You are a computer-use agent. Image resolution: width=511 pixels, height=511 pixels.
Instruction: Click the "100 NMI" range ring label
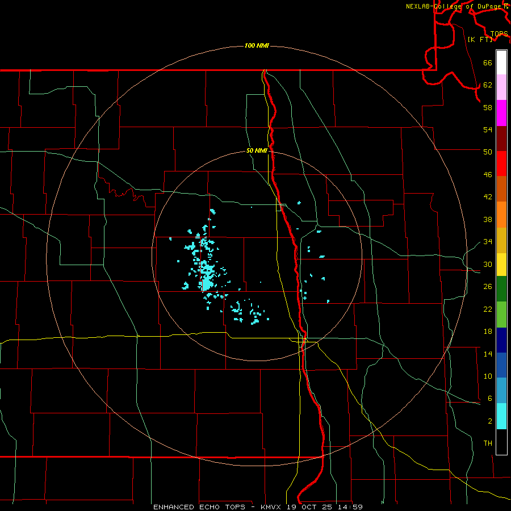click(x=257, y=45)
